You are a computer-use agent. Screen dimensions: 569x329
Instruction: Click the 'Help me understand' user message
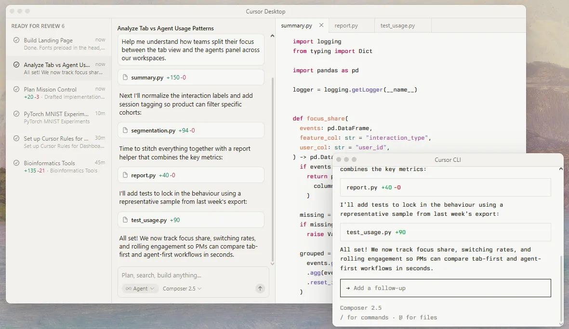pyautogui.click(x=191, y=50)
